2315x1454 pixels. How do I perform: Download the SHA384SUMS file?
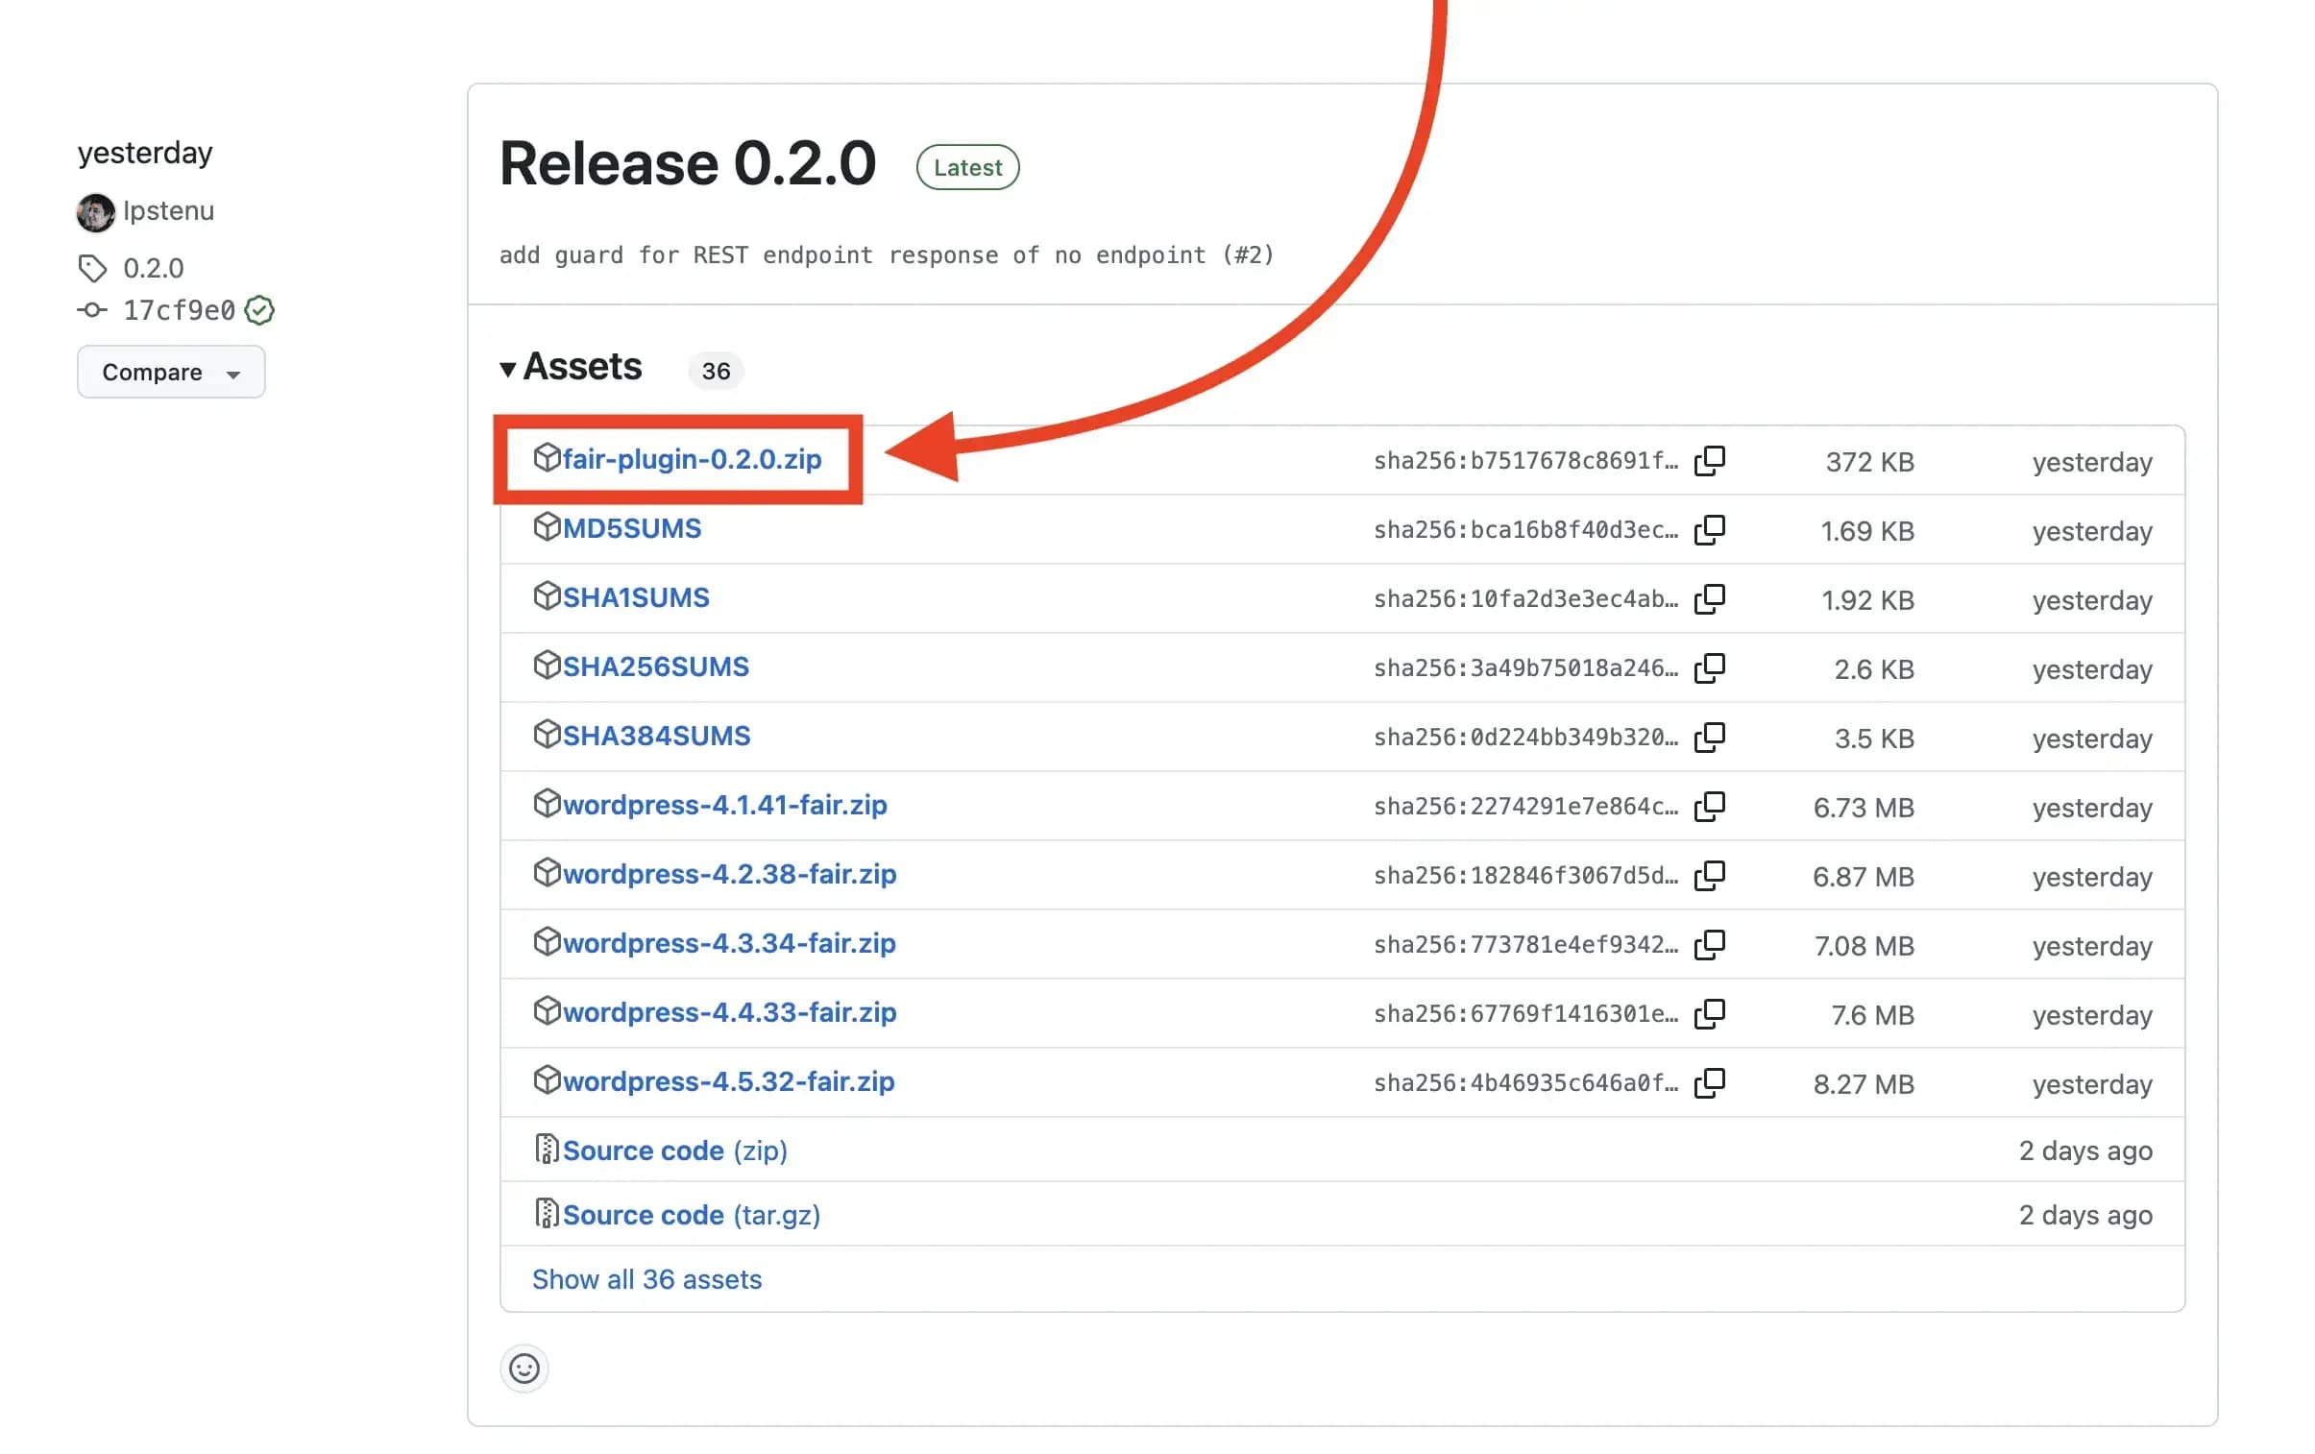pos(657,737)
